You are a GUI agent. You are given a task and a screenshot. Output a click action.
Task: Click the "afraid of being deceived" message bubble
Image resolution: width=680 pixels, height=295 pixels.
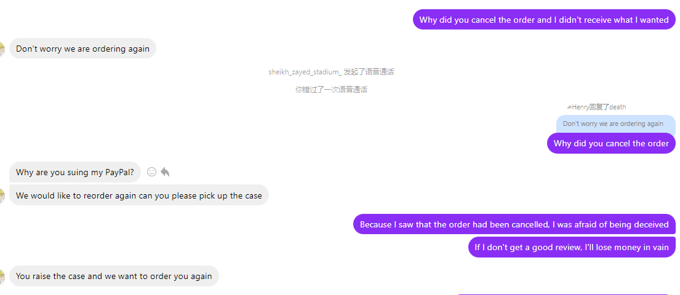coord(514,224)
